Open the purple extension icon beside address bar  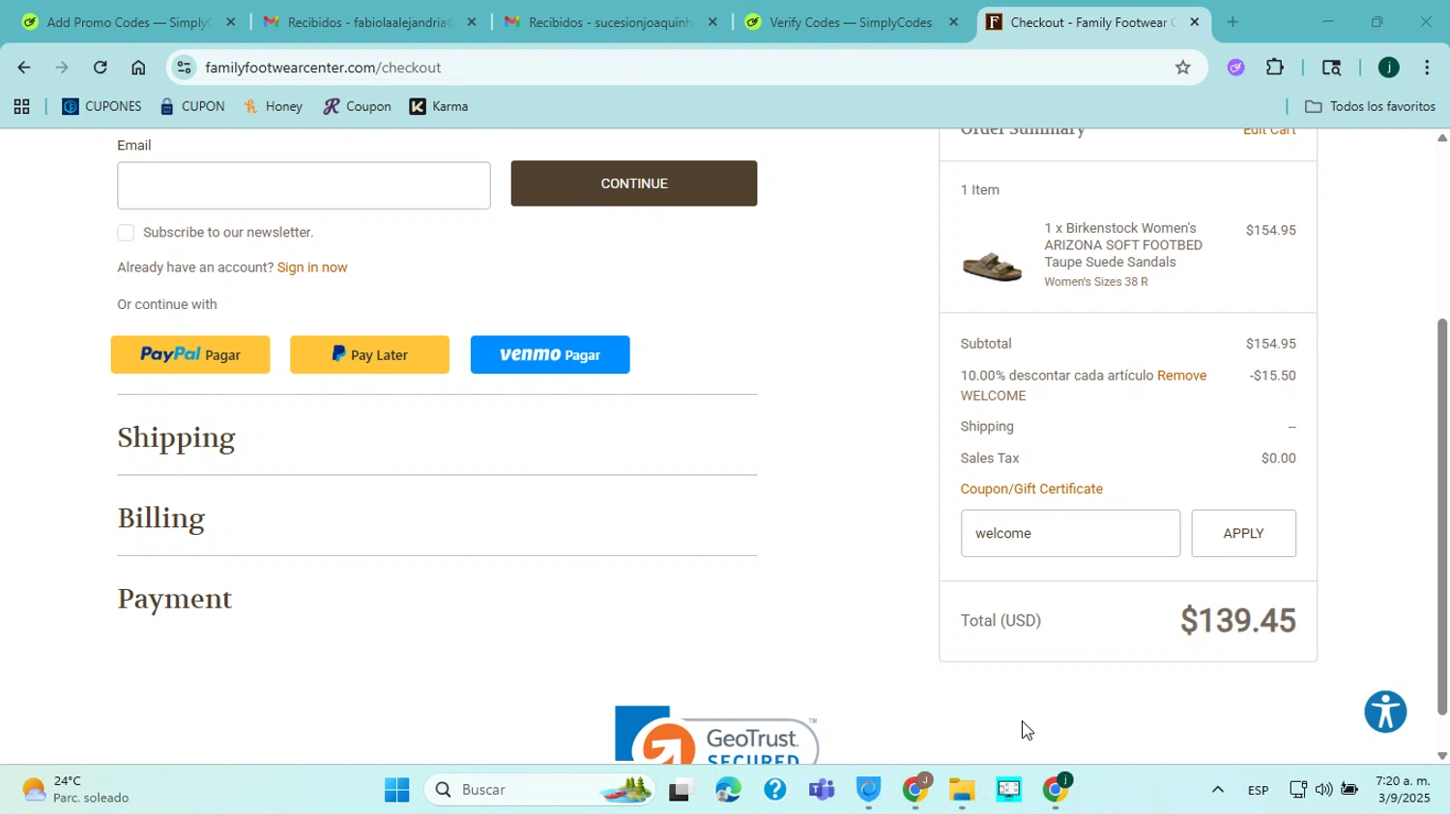(1235, 68)
